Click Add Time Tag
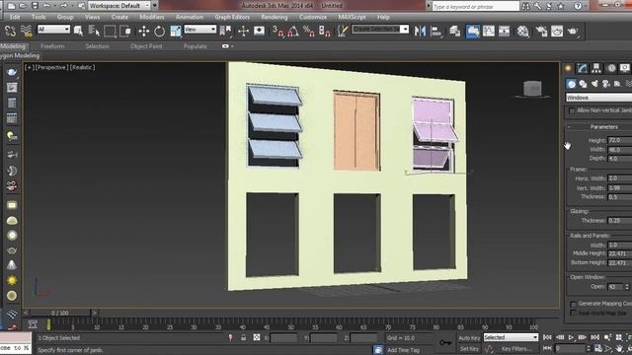Image resolution: width=632 pixels, height=355 pixels. (x=403, y=350)
